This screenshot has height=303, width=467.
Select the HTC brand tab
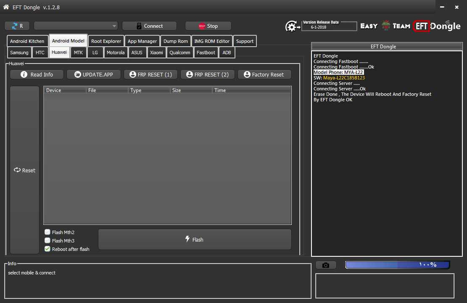[x=40, y=53]
